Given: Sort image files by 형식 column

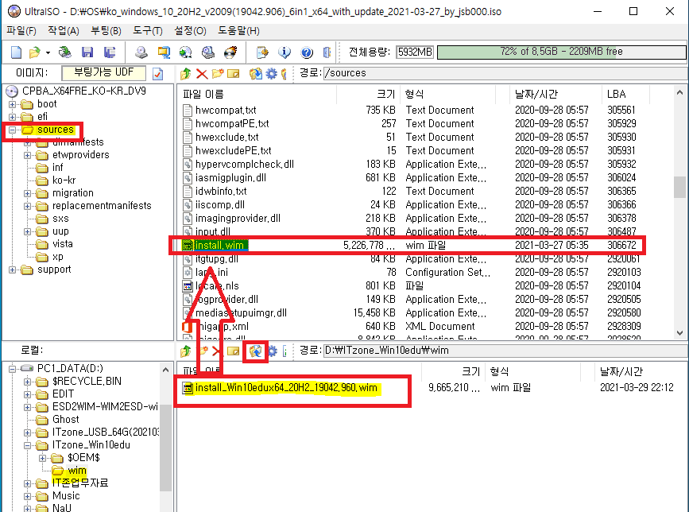Looking at the screenshot, I should [448, 94].
